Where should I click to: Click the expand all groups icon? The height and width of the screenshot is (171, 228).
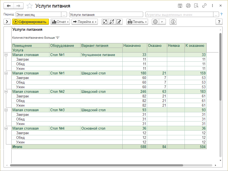point(112,22)
